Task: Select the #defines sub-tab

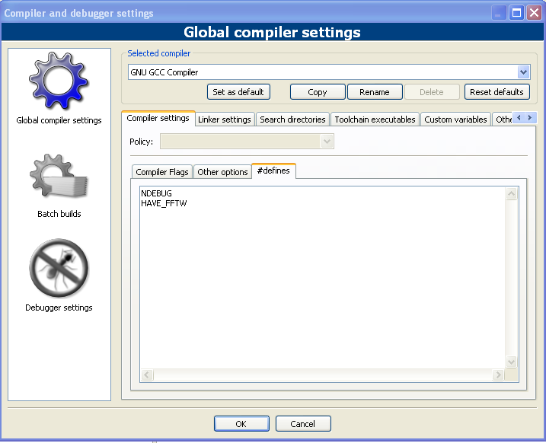Action: click(273, 171)
